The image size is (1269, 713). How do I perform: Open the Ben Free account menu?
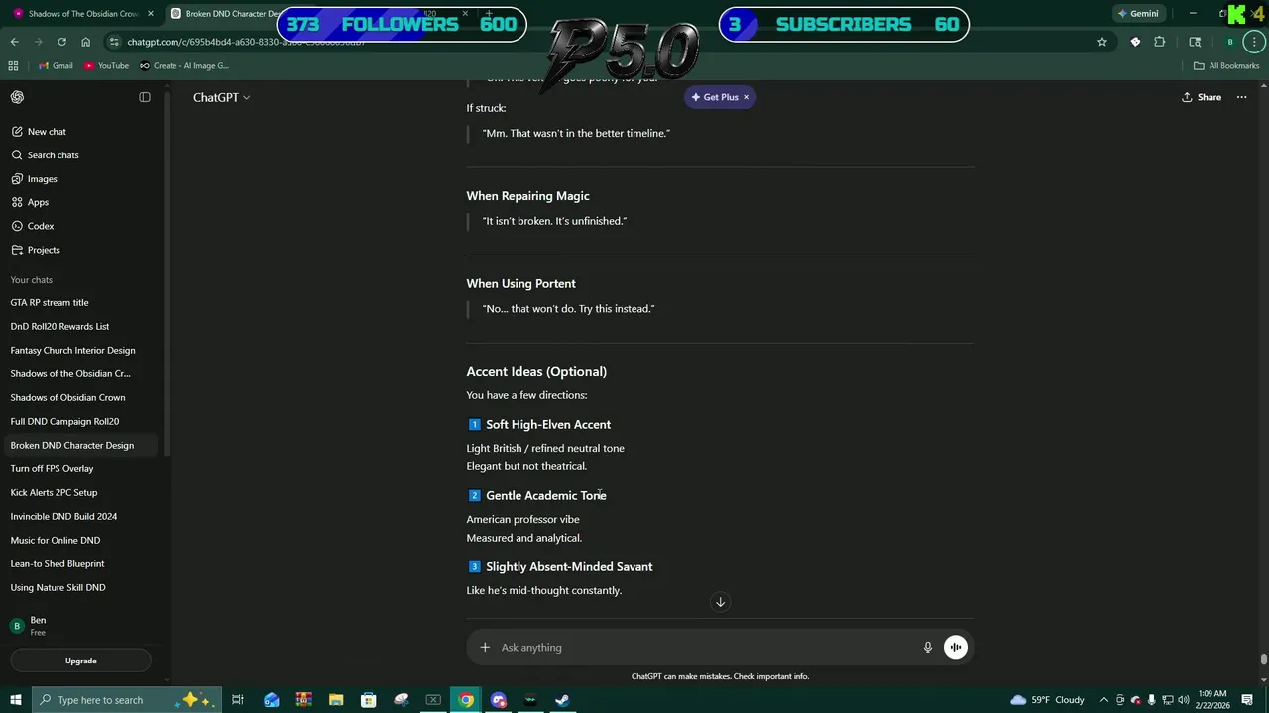pyautogui.click(x=81, y=626)
